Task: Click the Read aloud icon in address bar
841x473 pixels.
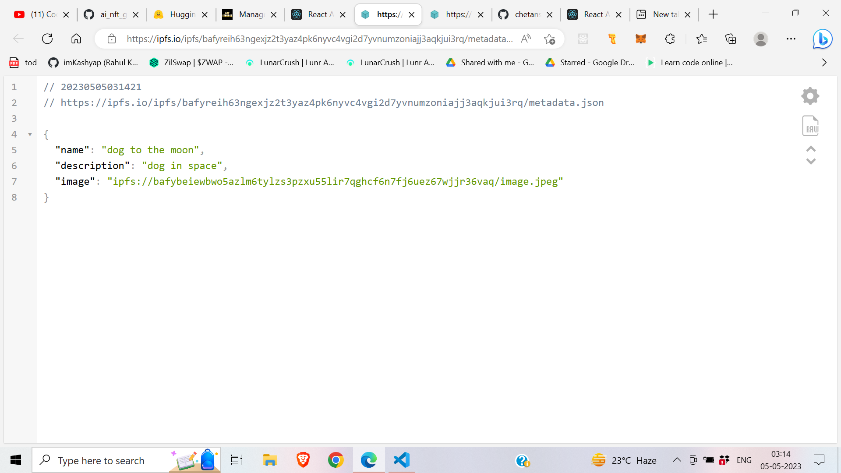Action: [x=526, y=39]
